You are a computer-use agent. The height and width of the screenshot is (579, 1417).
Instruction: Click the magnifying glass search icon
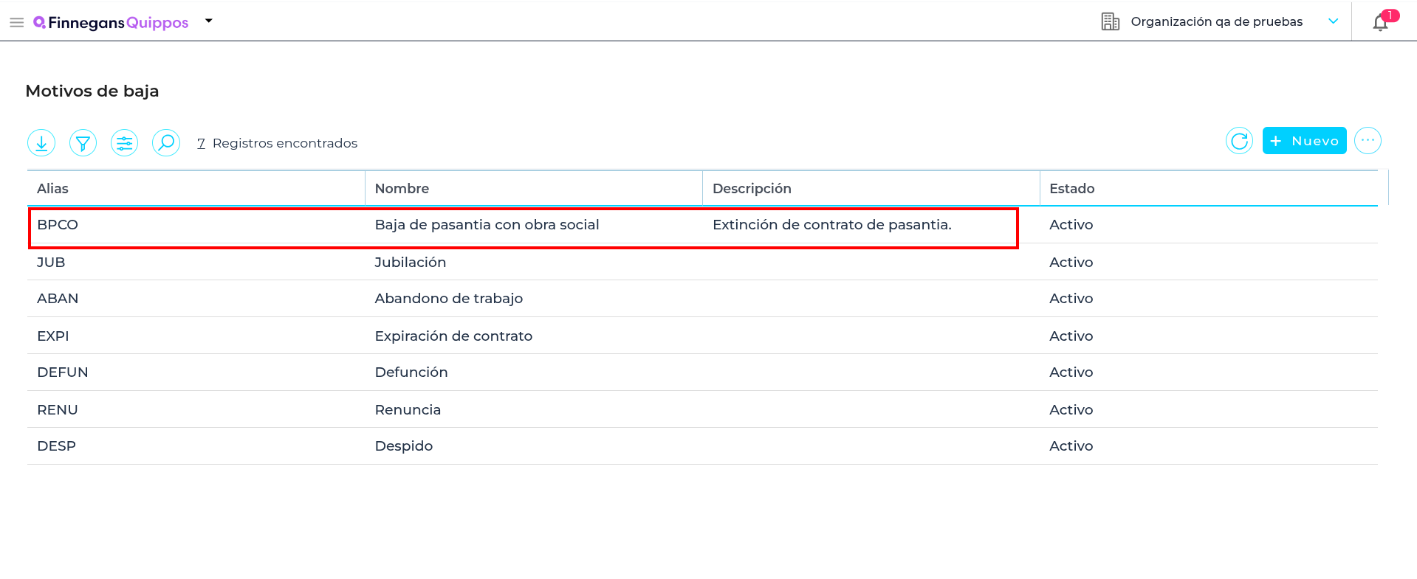click(x=166, y=142)
